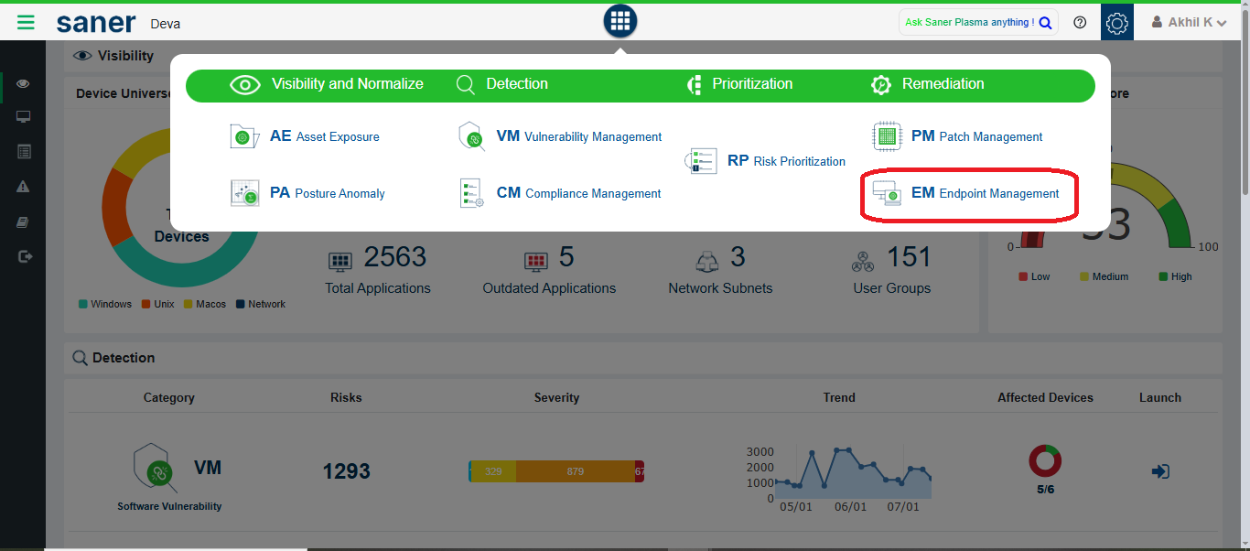Click the VM launch arrow icon

tap(1160, 471)
